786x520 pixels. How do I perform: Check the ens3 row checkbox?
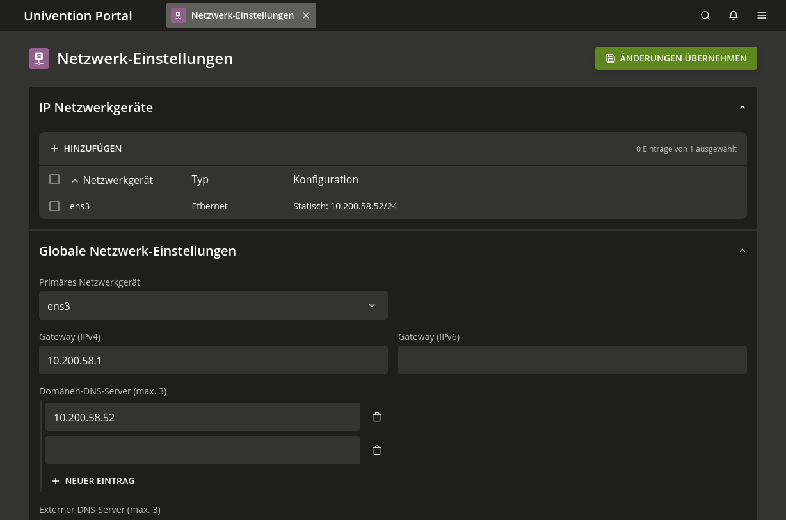(54, 206)
